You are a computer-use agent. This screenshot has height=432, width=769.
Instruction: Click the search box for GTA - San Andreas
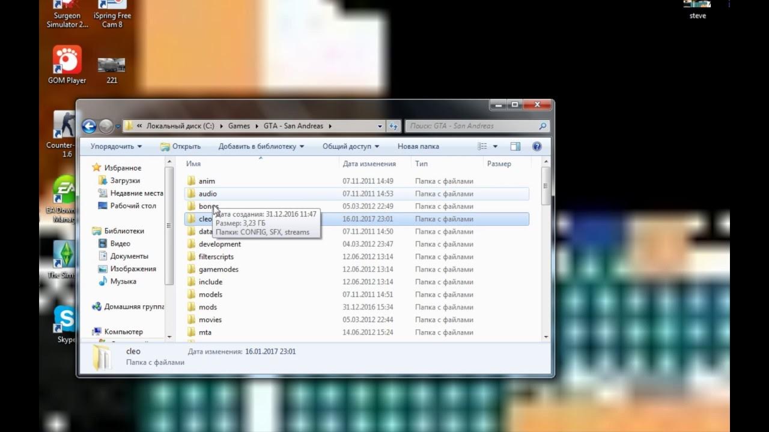pos(477,126)
